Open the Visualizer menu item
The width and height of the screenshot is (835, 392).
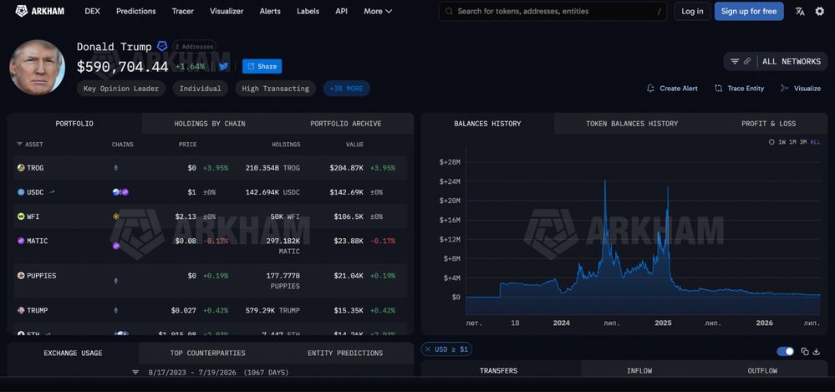227,11
